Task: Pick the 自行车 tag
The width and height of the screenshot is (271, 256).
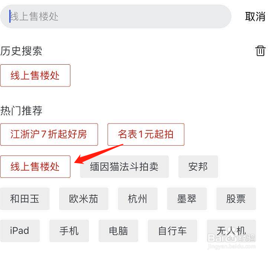Action: coord(172,231)
